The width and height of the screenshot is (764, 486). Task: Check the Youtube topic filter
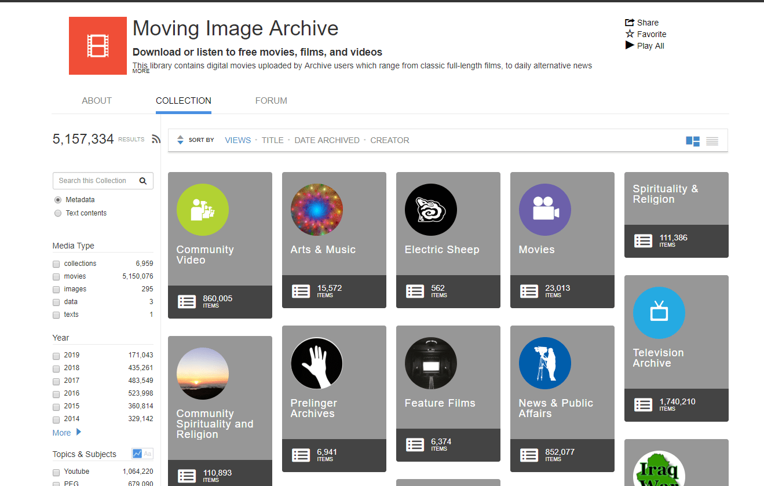[x=56, y=472]
